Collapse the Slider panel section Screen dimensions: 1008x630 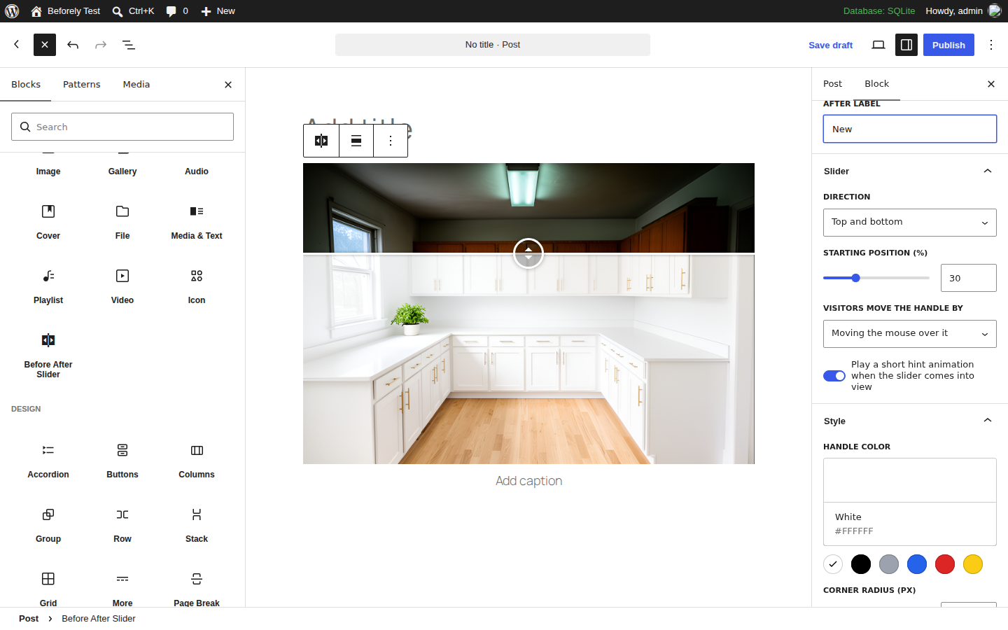(x=910, y=171)
